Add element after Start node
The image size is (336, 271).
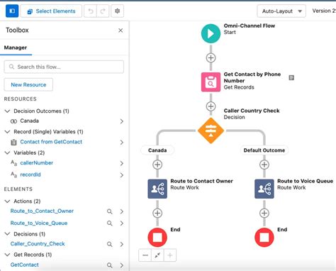coord(211,57)
